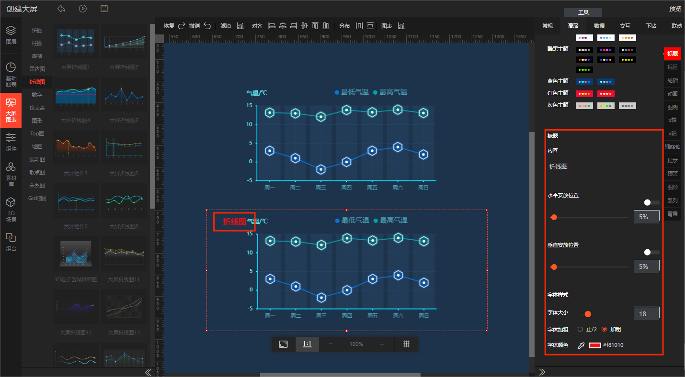Click the 内容 title input showing 折线图
This screenshot has width=685, height=377.
(x=603, y=166)
